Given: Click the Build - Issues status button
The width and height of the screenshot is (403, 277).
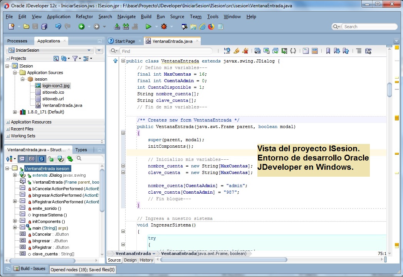Looking at the screenshot, I should click(x=30, y=269).
